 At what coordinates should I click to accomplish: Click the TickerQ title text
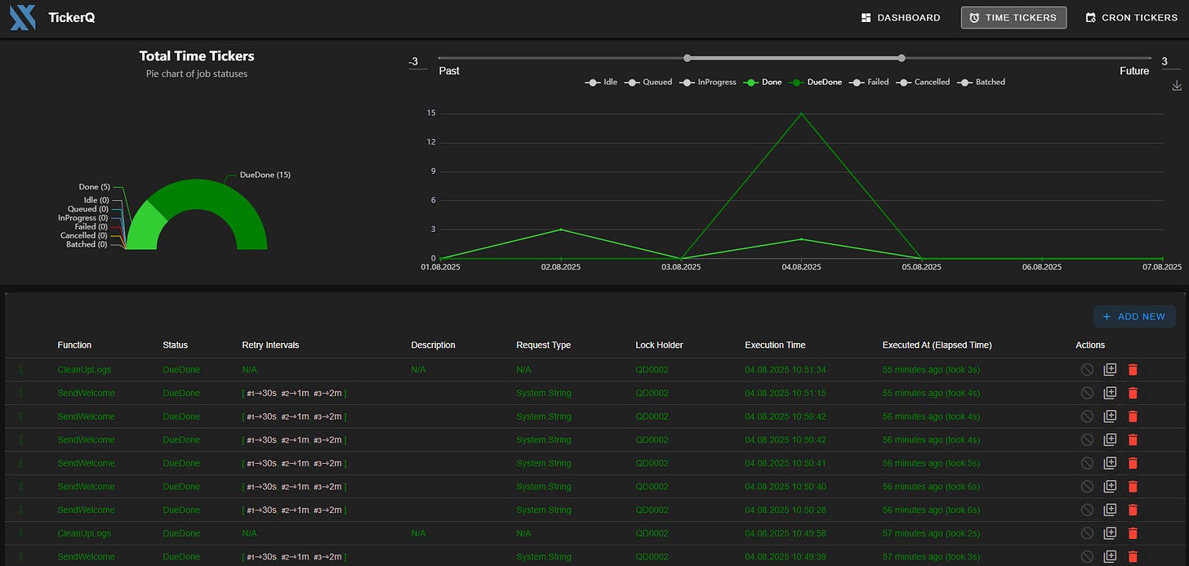(x=72, y=17)
